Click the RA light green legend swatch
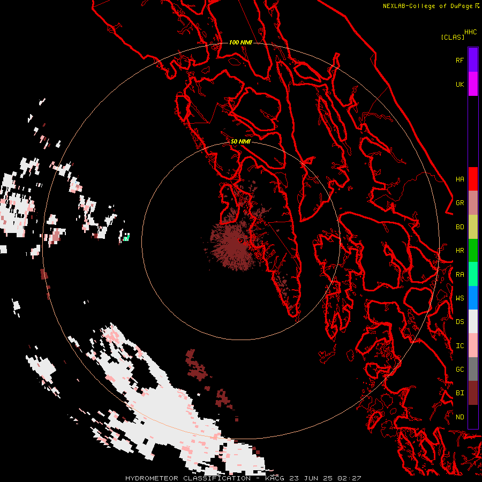482x482 pixels. tap(473, 274)
